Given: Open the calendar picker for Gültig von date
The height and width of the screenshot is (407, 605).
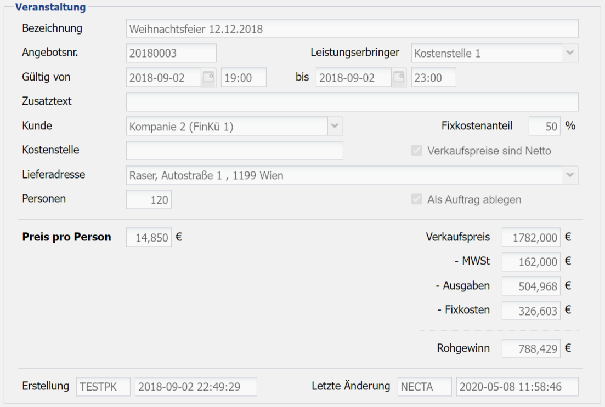Looking at the screenshot, I should click(208, 77).
